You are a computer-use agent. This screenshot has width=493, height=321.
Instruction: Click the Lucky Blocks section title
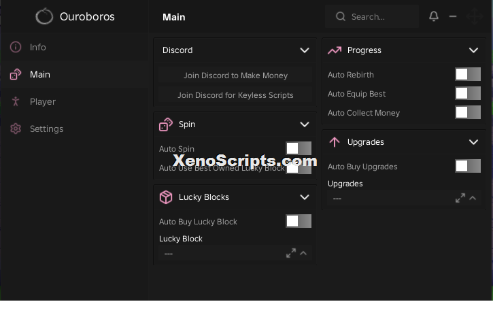pos(204,197)
